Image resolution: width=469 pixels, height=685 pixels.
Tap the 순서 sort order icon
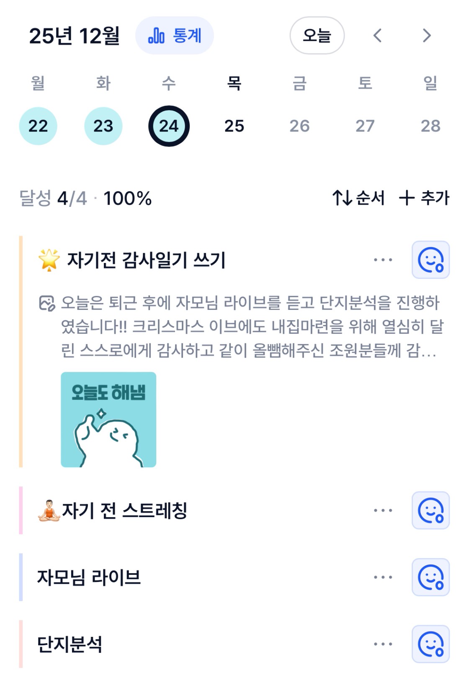click(342, 198)
